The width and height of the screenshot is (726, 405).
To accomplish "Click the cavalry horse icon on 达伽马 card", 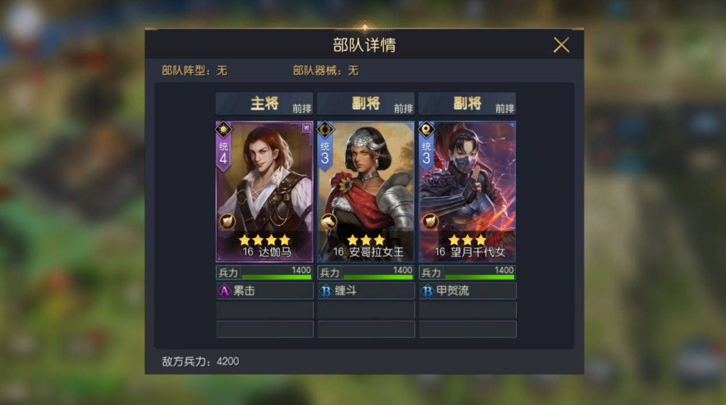I will tap(227, 222).
